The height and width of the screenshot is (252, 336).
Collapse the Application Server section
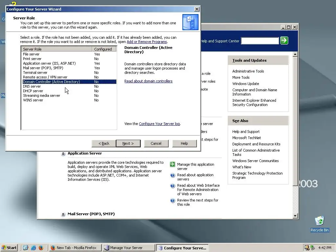pyautogui.click(x=63, y=154)
